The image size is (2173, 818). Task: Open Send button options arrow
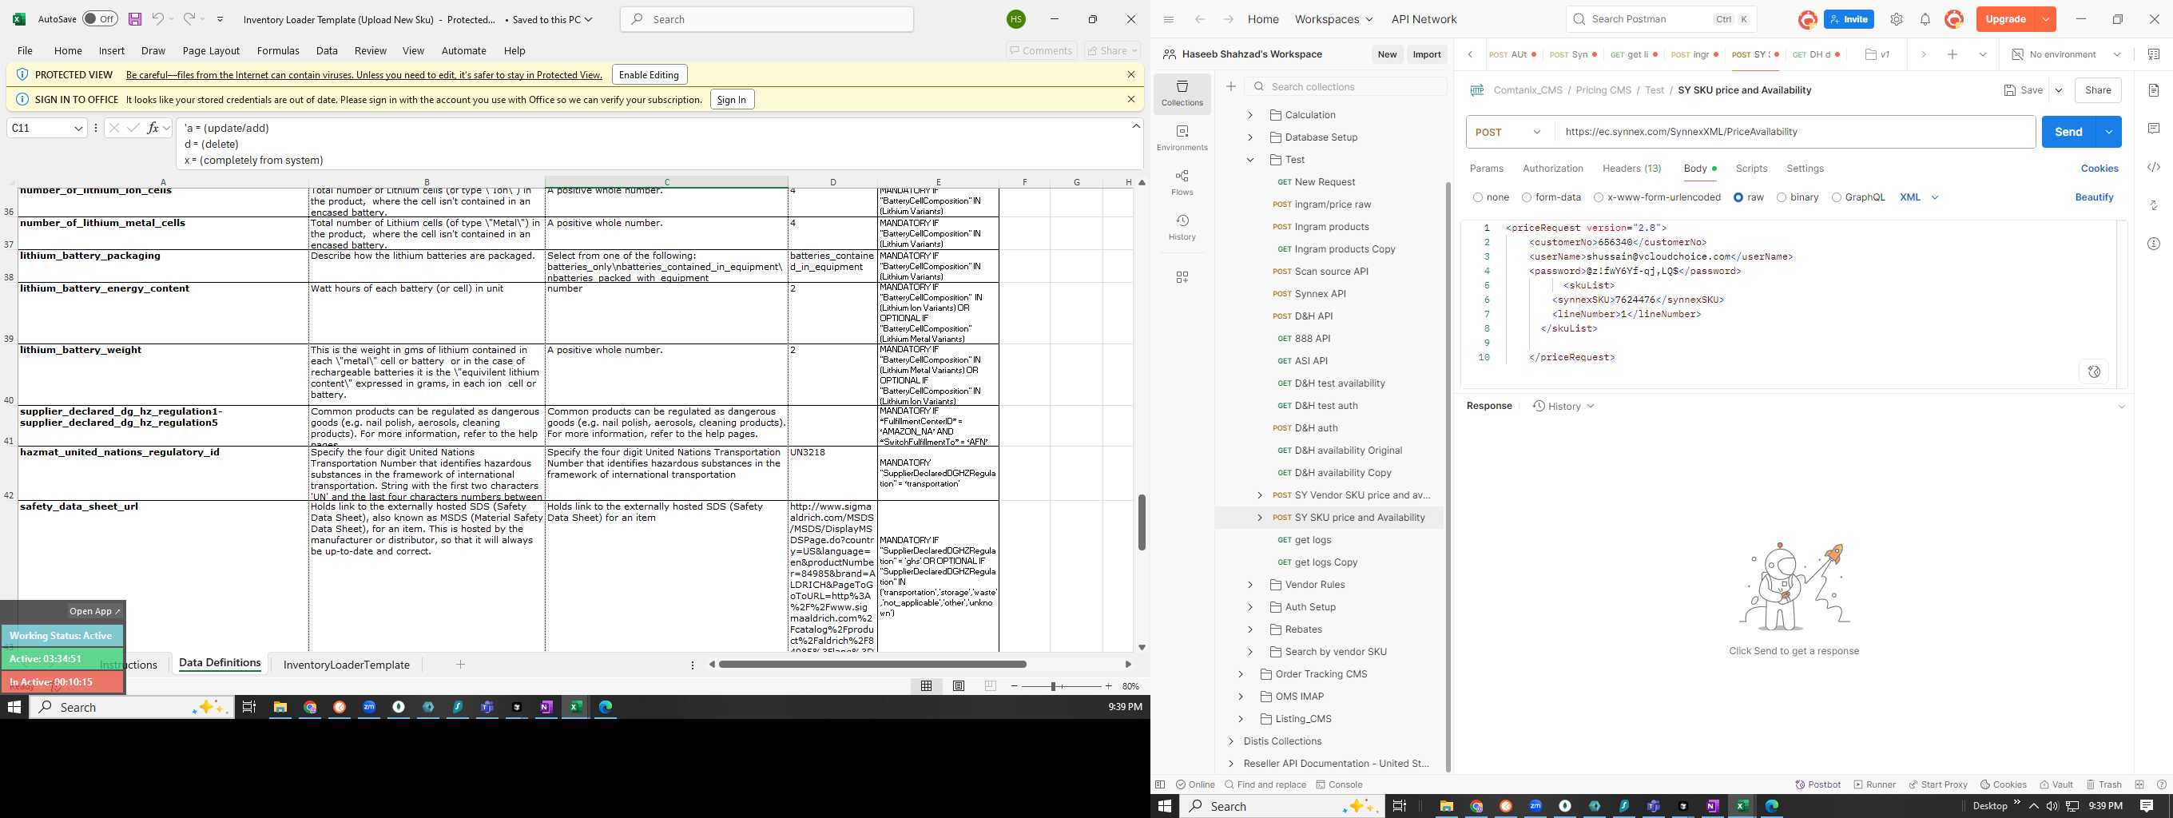coord(2108,132)
